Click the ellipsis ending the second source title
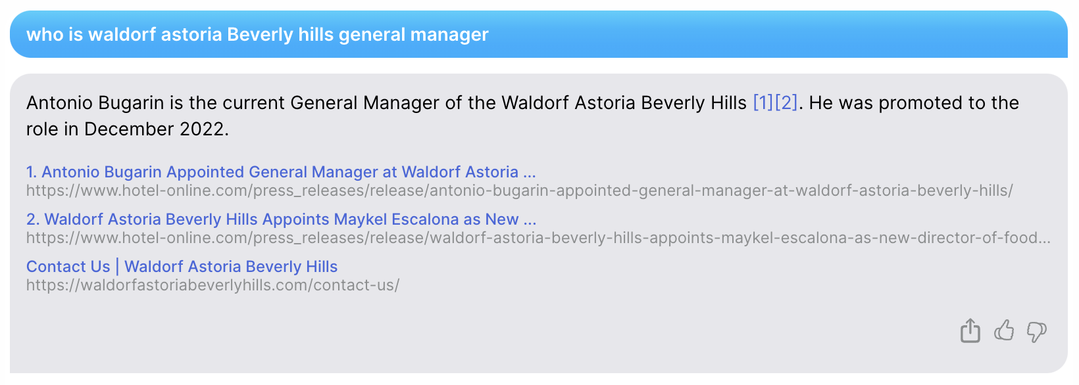 tap(530, 221)
